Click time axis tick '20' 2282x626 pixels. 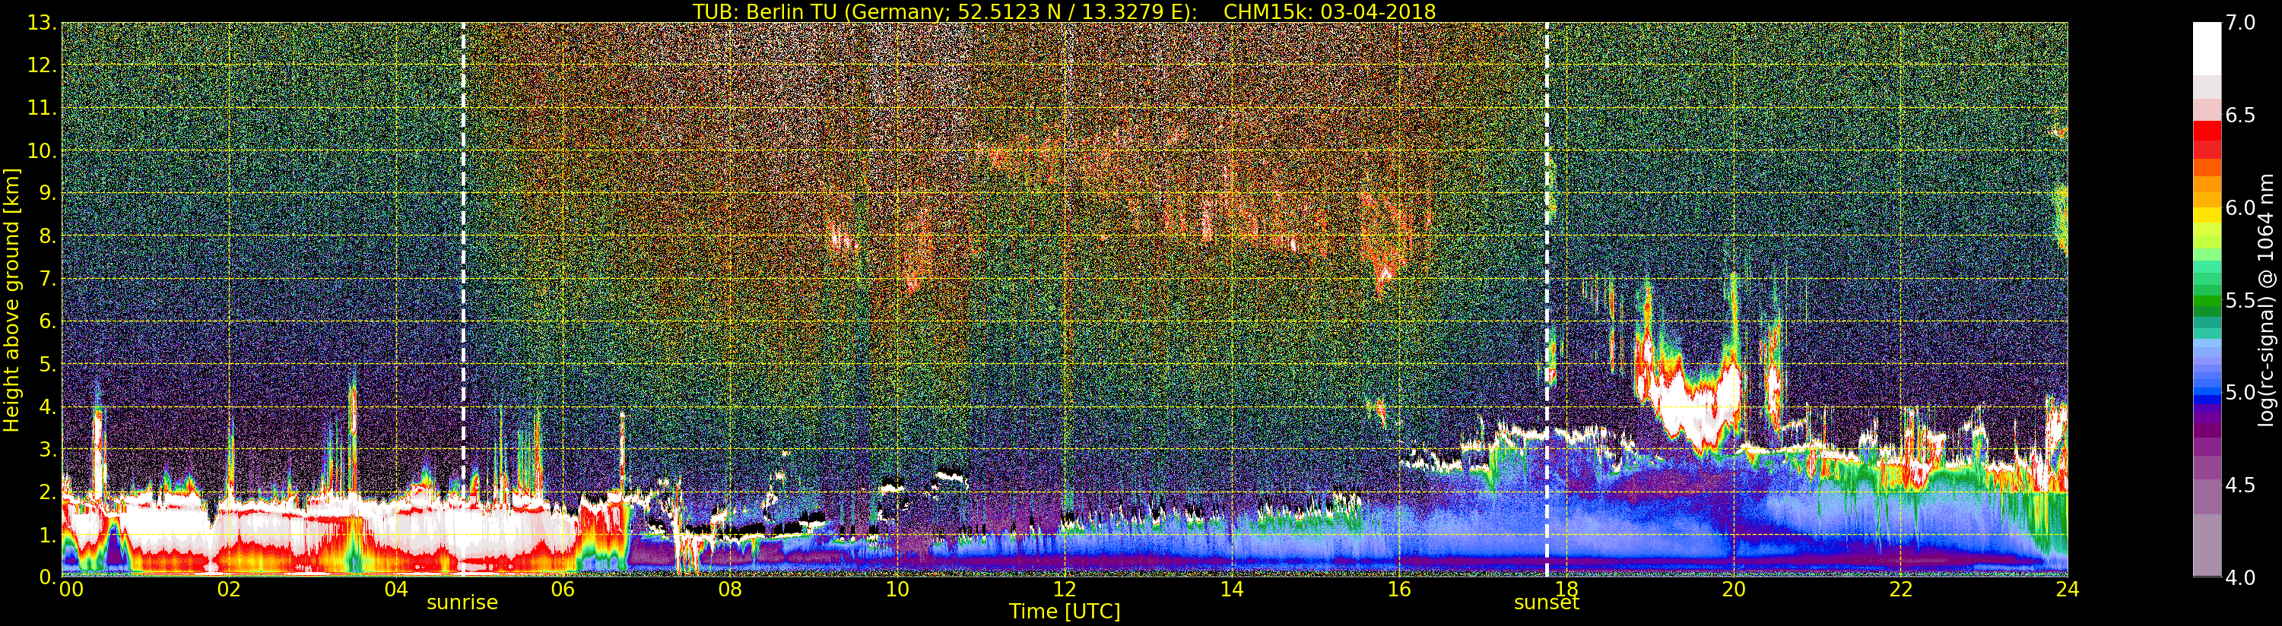(x=1734, y=589)
